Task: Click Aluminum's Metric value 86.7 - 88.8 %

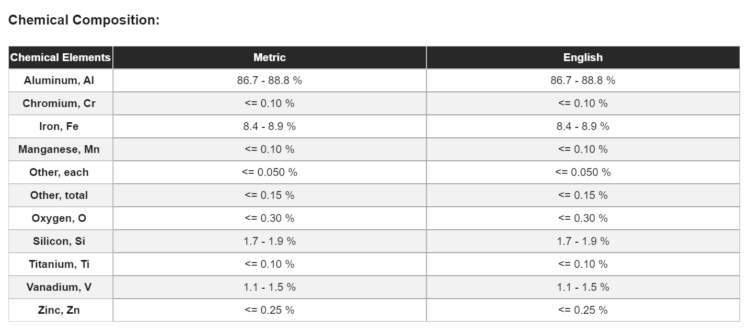Action: coord(269,80)
